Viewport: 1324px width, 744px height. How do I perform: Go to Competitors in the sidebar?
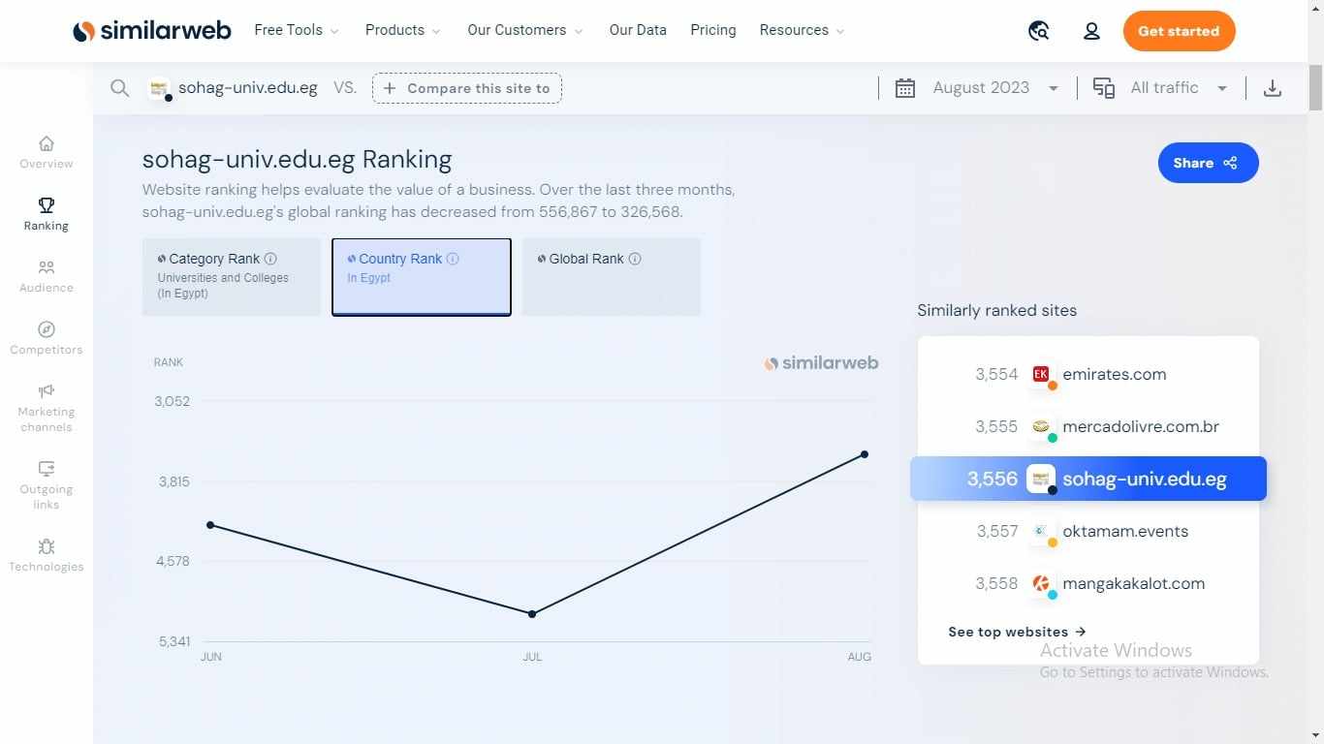[47, 338]
